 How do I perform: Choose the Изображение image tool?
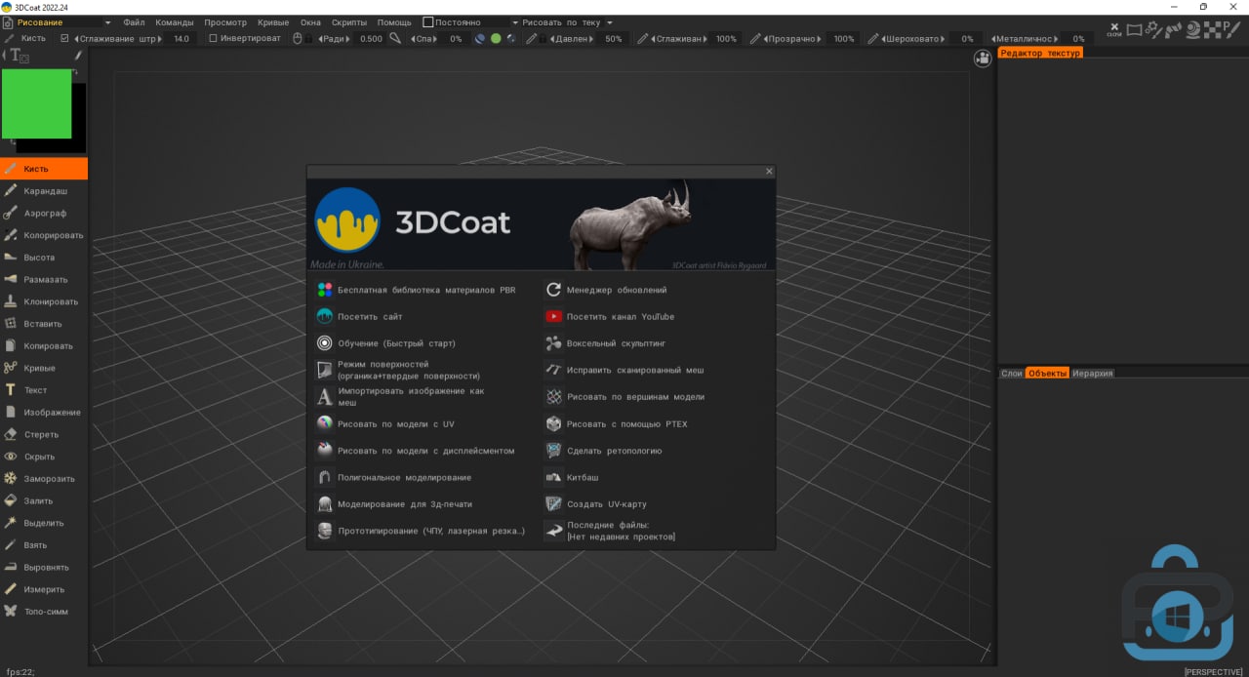[44, 413]
